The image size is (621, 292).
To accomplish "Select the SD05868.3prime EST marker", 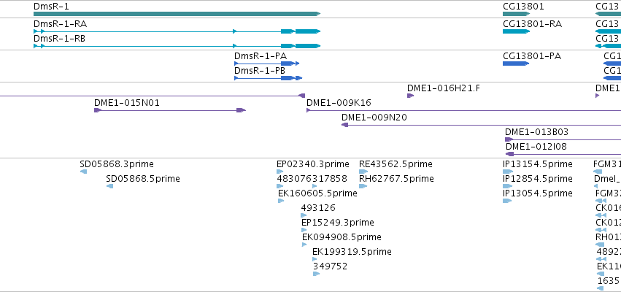I will coord(83,172).
